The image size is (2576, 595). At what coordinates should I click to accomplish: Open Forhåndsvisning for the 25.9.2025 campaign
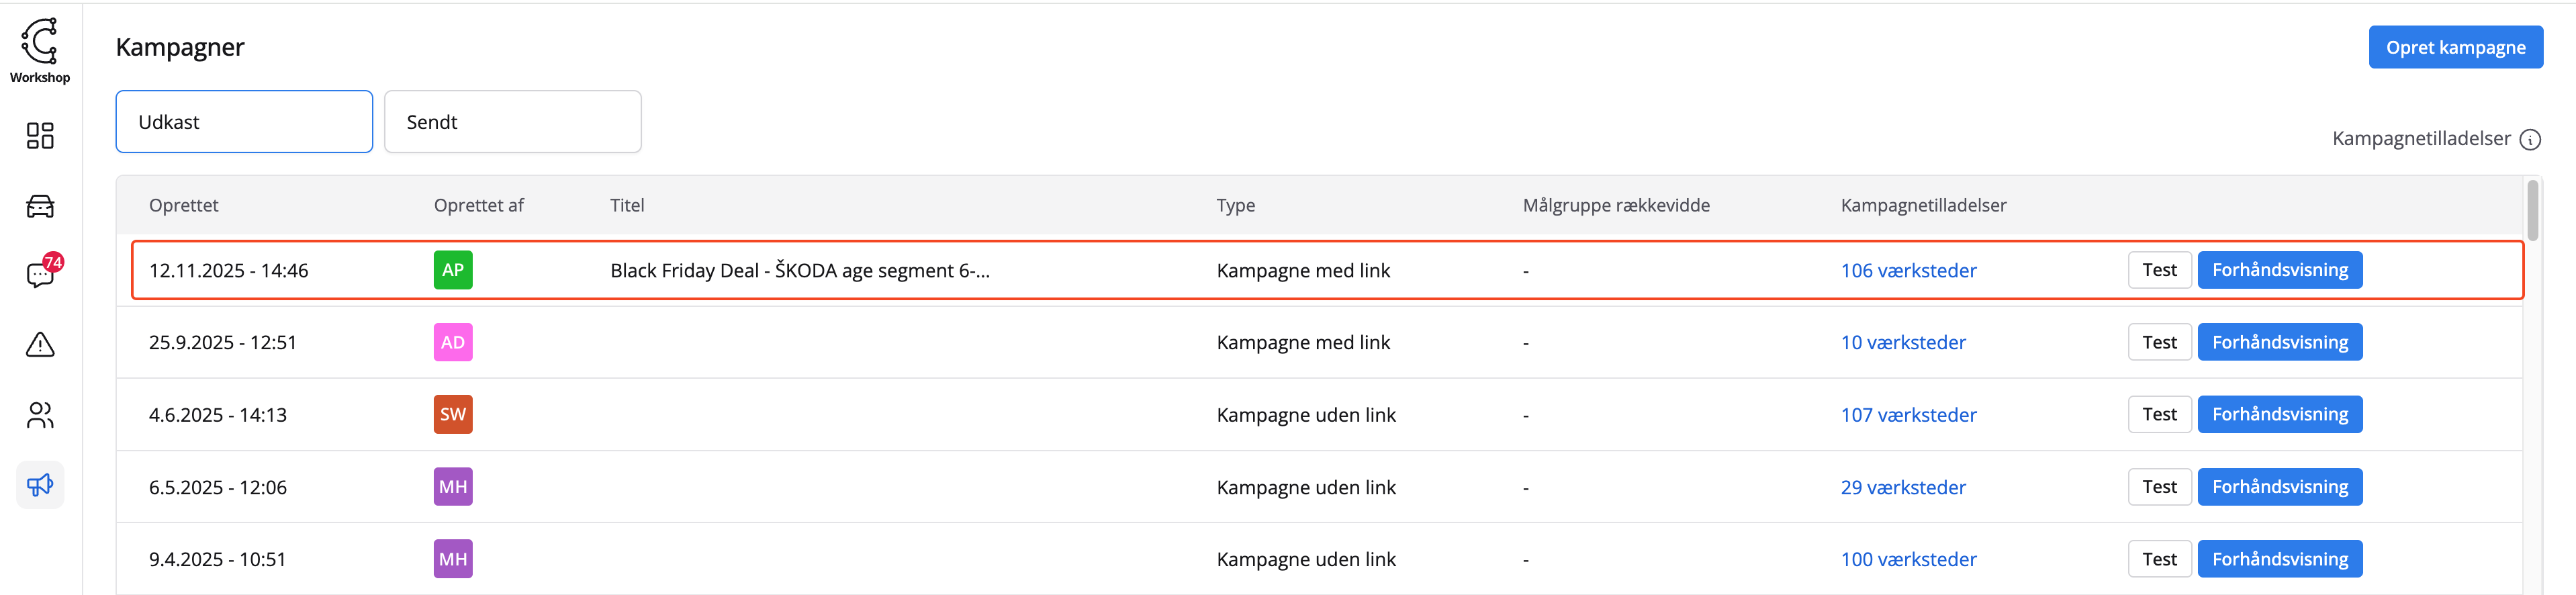click(x=2279, y=342)
